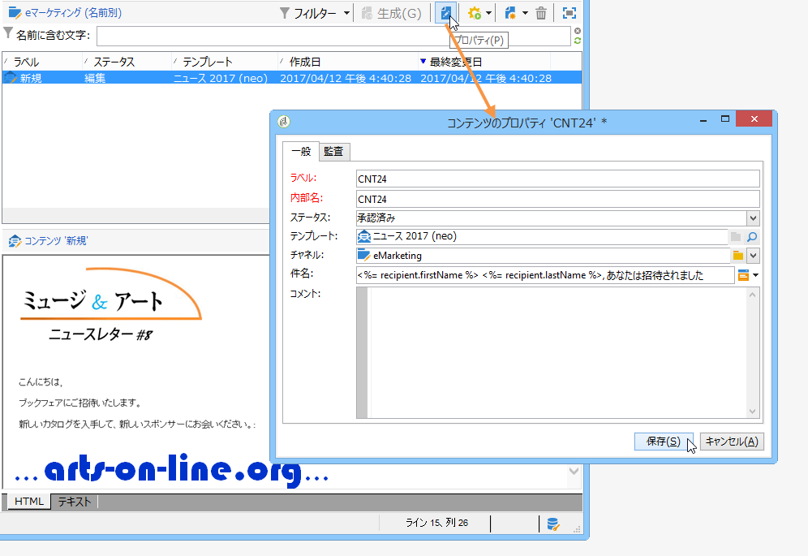Click the trash delete icon
Viewport: 808px width, 556px height.
click(x=541, y=14)
